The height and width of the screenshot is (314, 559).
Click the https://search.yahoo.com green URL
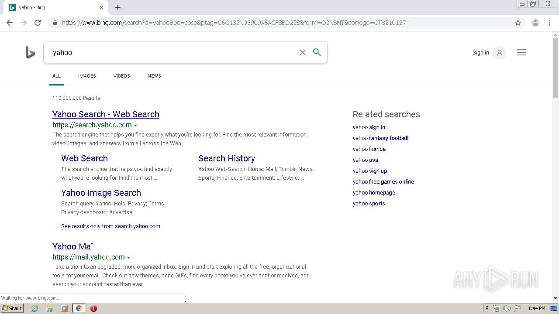coord(92,125)
